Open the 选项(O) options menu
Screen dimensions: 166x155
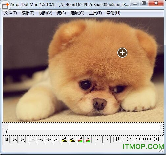tap(77, 13)
